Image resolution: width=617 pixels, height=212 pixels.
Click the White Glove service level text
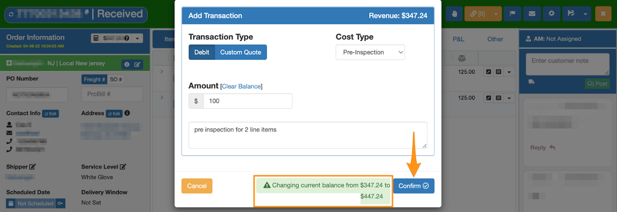[x=97, y=177]
